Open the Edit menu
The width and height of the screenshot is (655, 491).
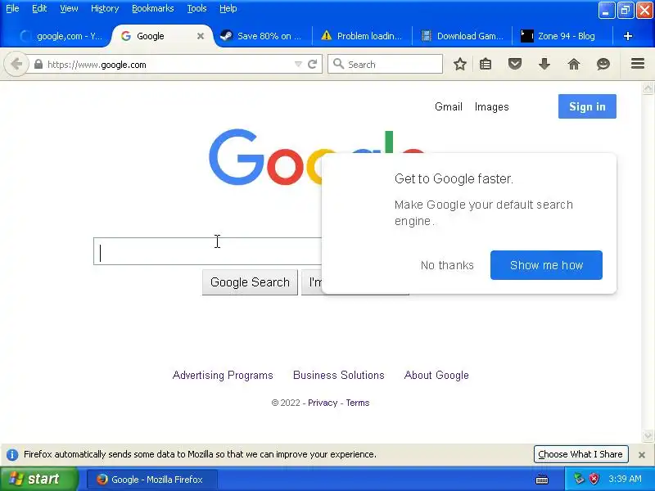[39, 8]
